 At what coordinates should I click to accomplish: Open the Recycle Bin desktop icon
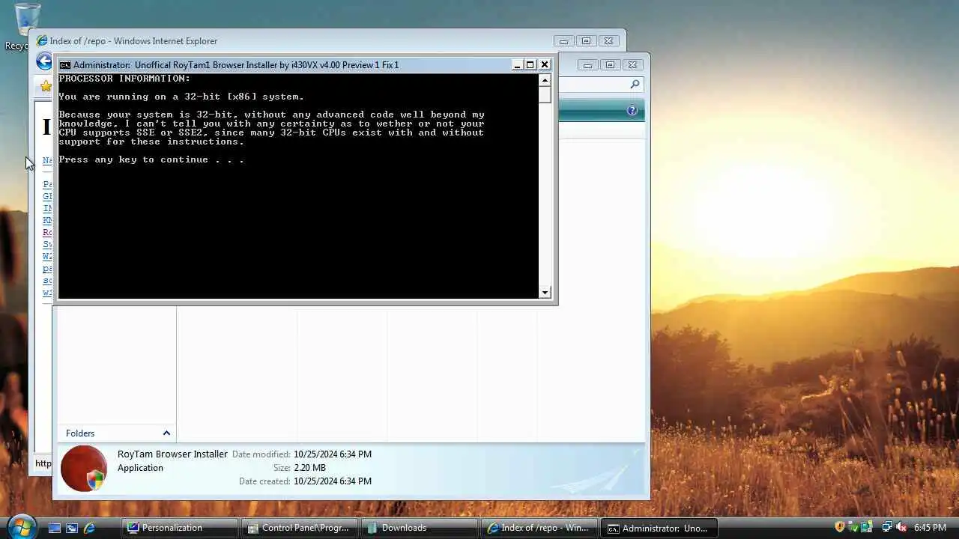(x=27, y=24)
